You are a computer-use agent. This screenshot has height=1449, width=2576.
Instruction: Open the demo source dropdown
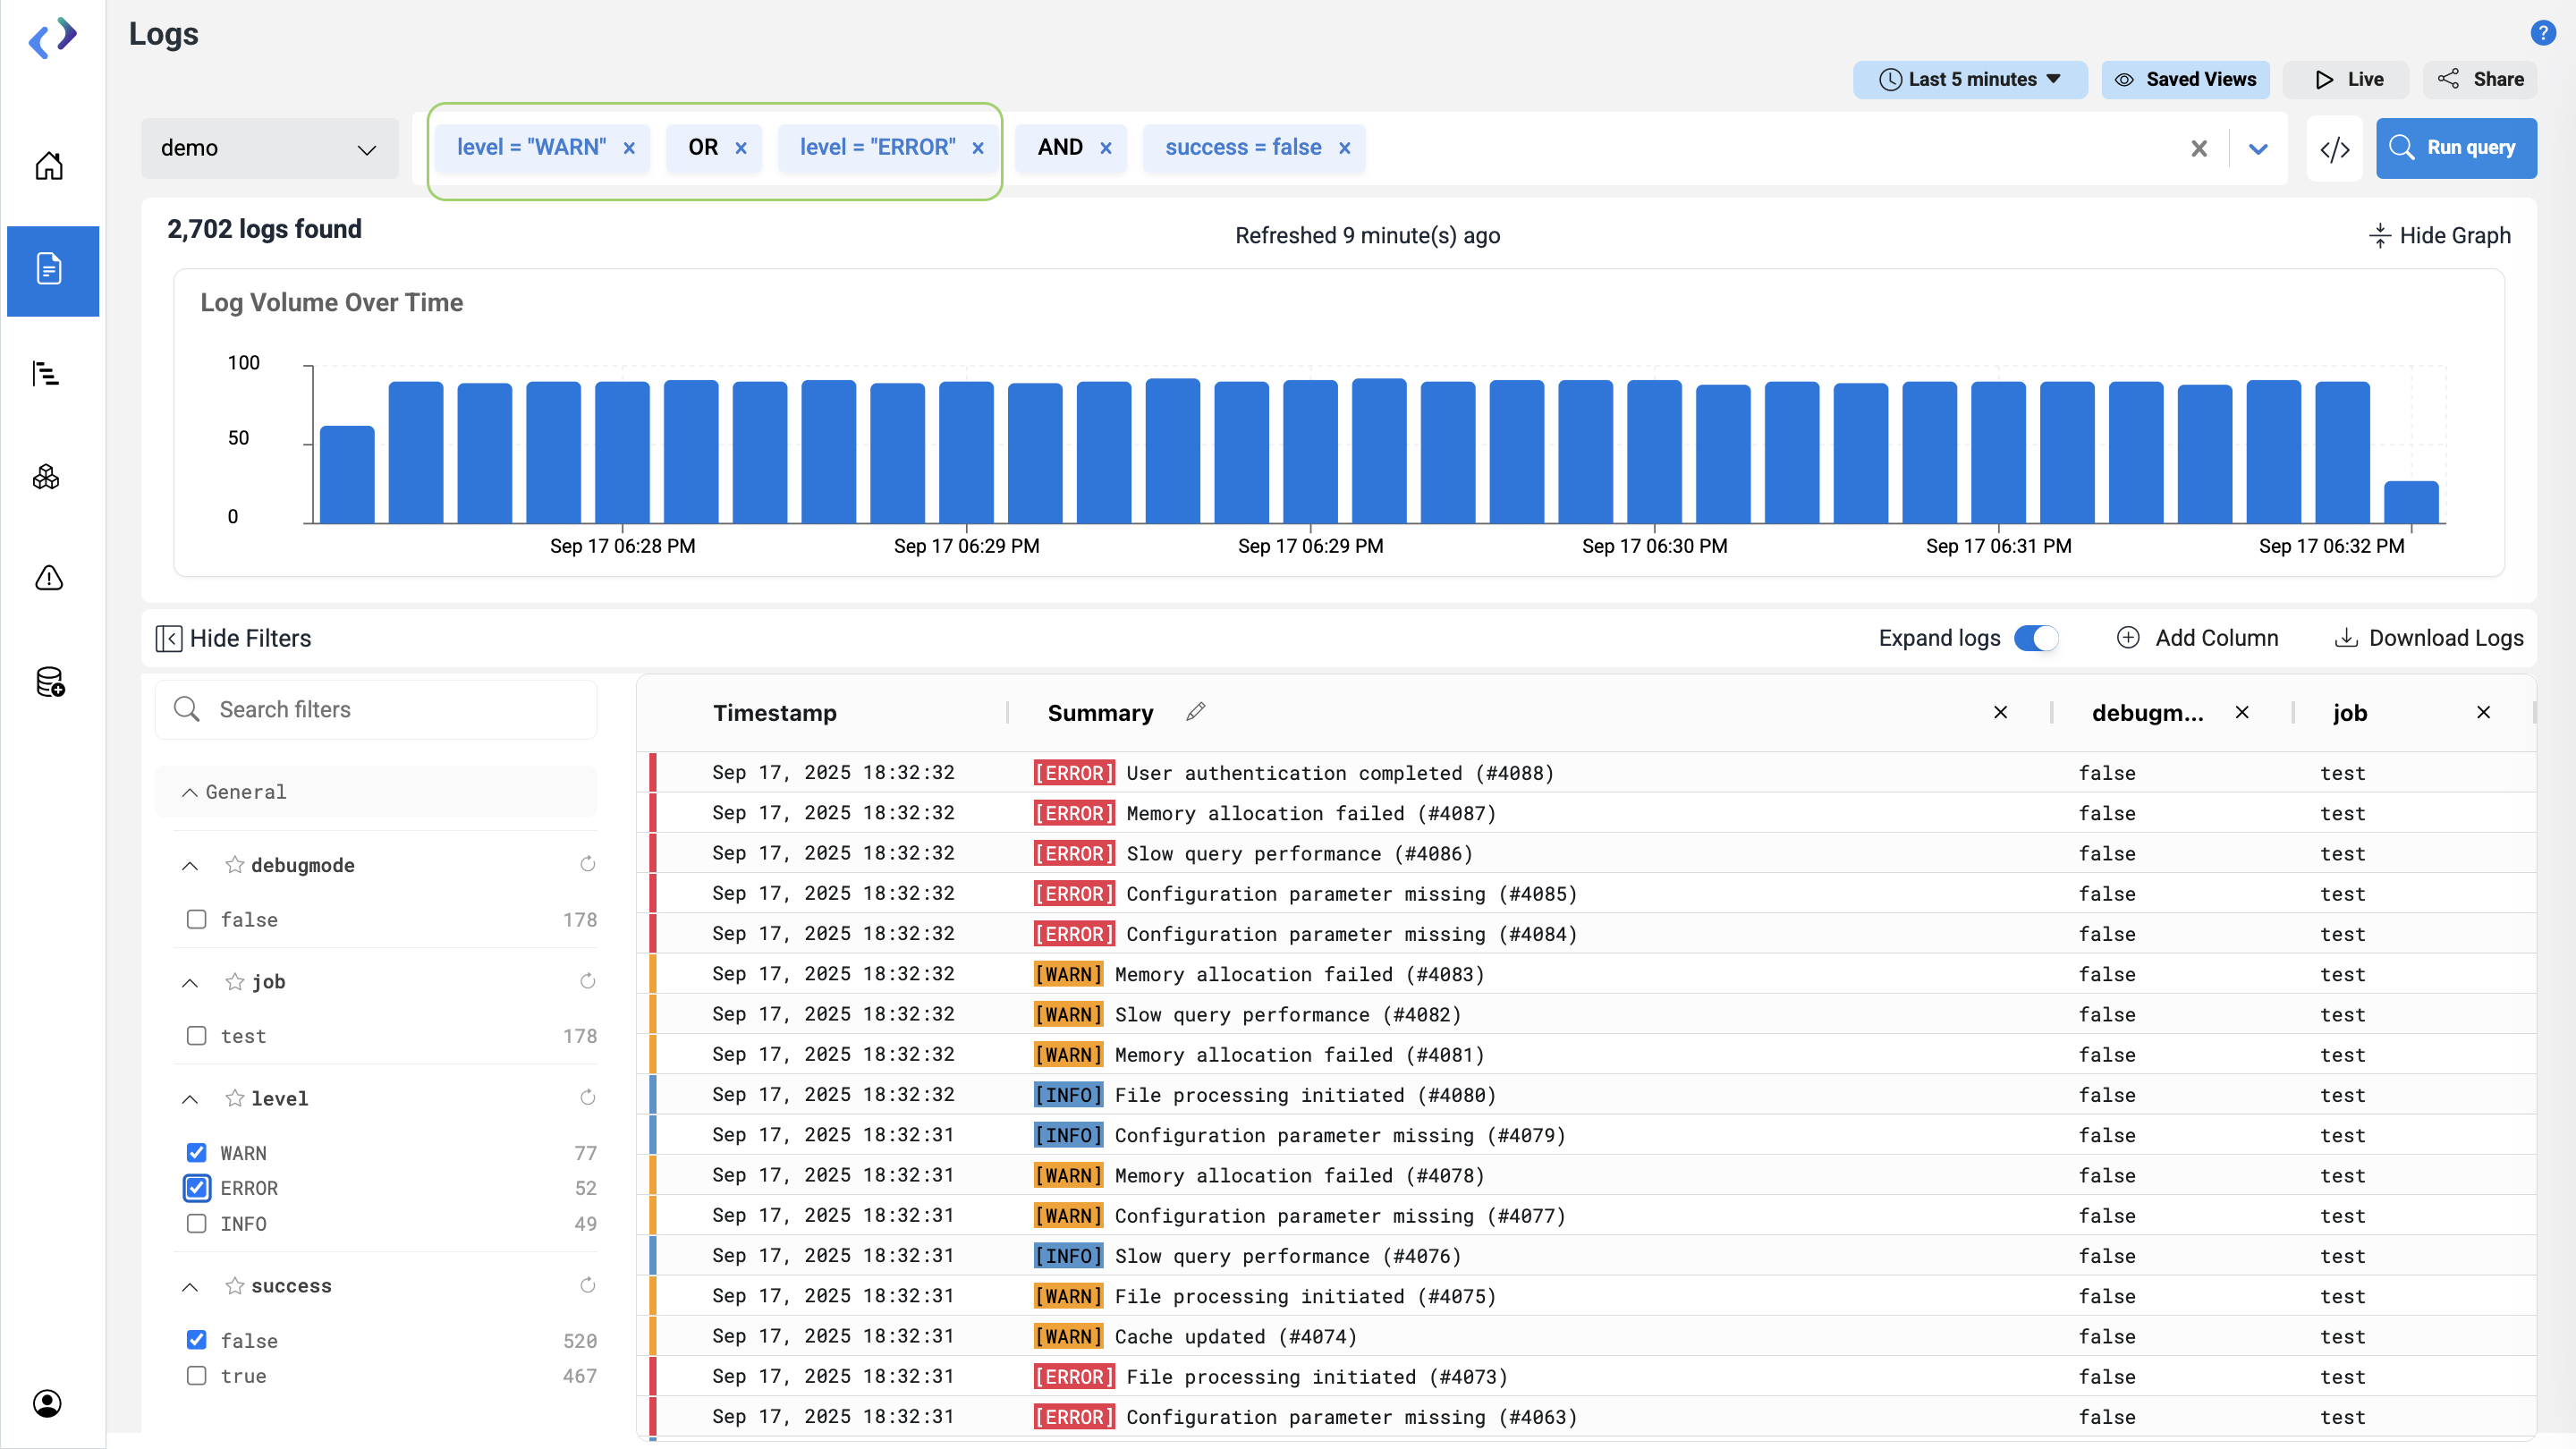[x=269, y=149]
